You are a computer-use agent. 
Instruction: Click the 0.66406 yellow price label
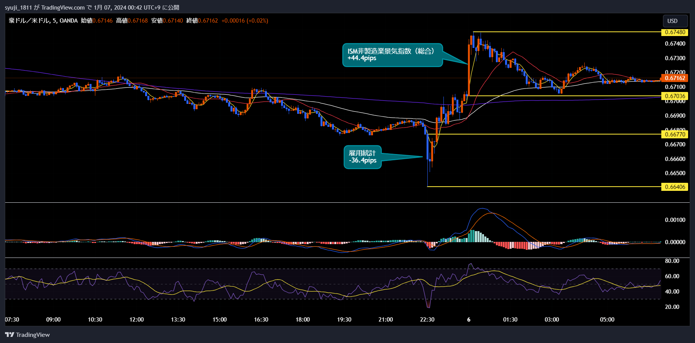pyautogui.click(x=675, y=187)
